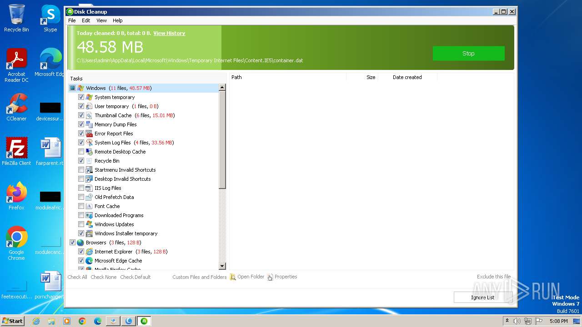This screenshot has width=582, height=327.
Task: Click task list scrollbar up arrow
Action: 222,87
